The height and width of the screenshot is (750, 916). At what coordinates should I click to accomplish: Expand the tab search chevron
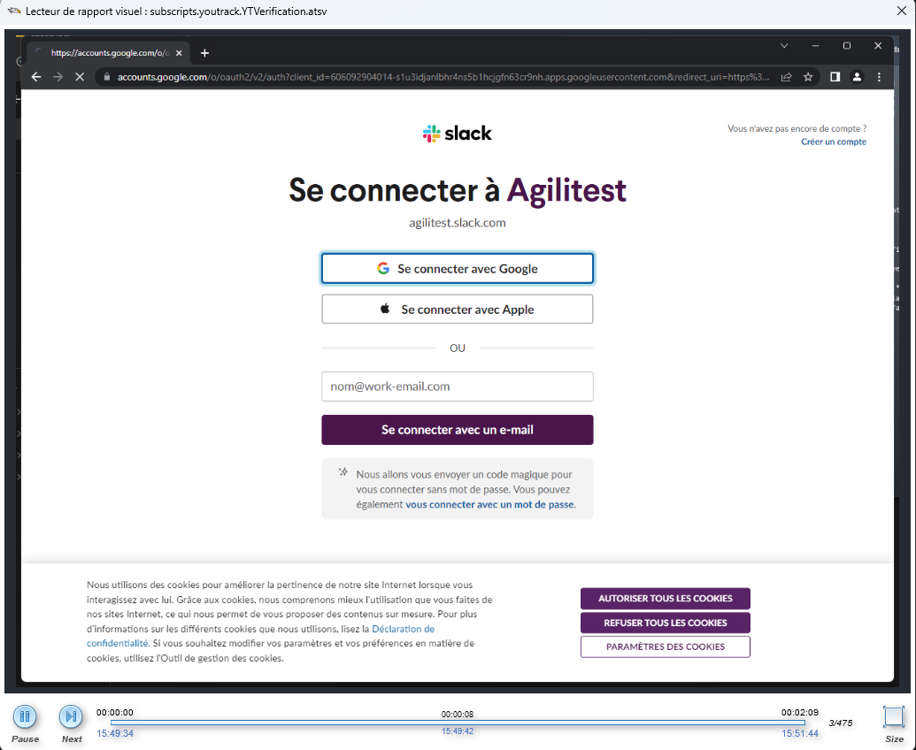(784, 45)
